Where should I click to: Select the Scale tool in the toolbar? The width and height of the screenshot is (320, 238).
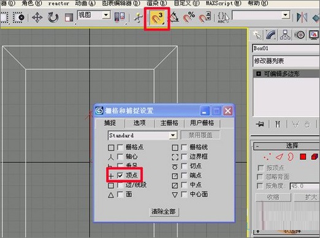click(x=69, y=17)
